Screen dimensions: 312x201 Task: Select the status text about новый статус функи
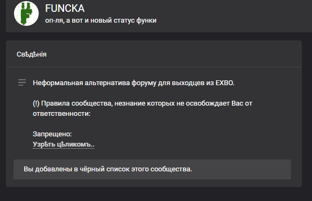(101, 20)
